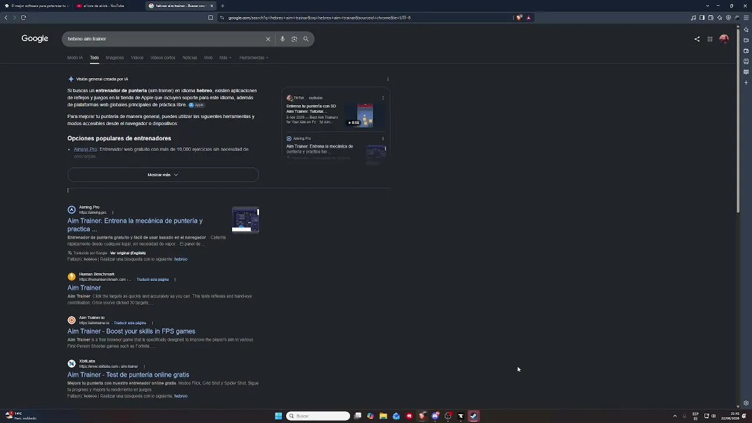Open the music note toolbar icon

pyautogui.click(x=693, y=18)
